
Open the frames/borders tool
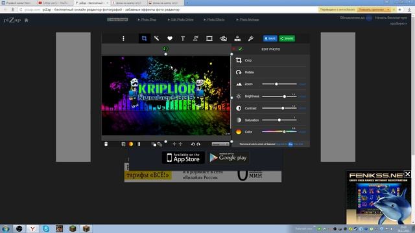(209, 39)
